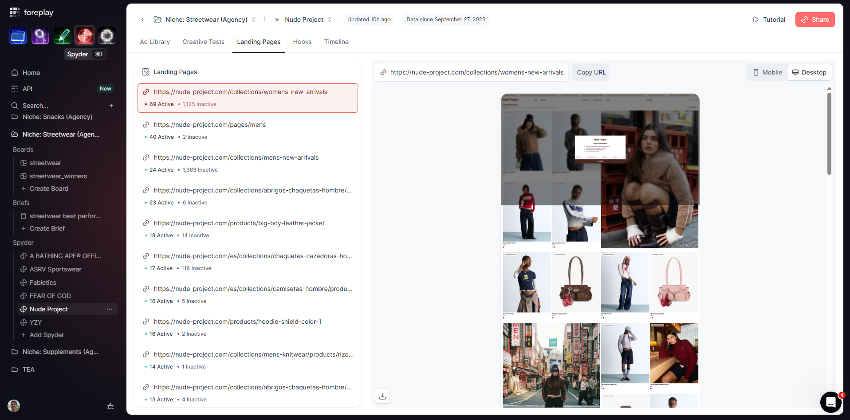Switch to Hooks tab
The image size is (850, 420).
pos(302,42)
